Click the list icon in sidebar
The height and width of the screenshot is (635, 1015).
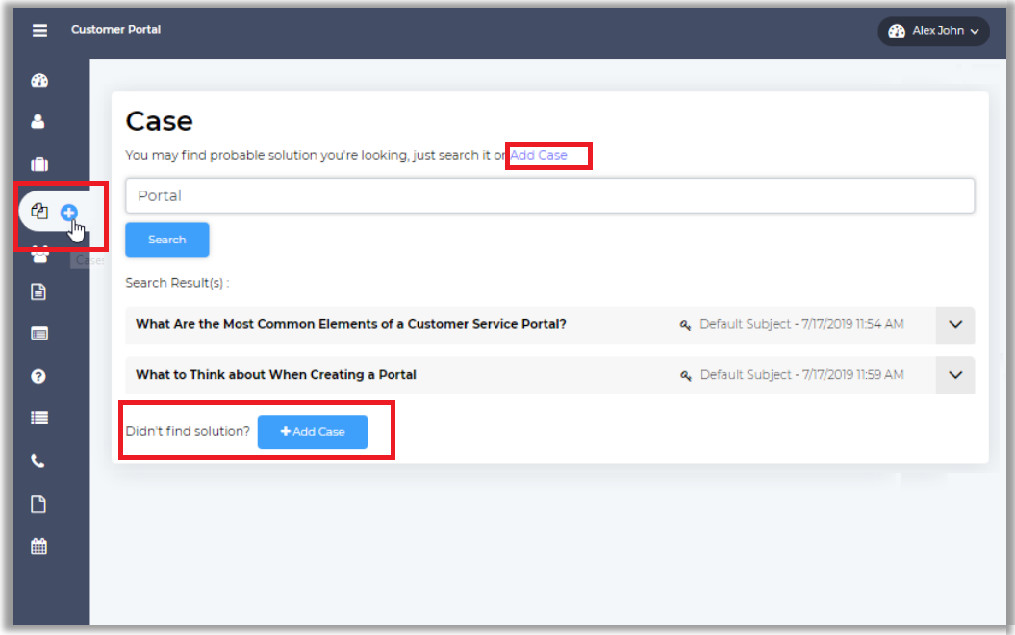39,418
